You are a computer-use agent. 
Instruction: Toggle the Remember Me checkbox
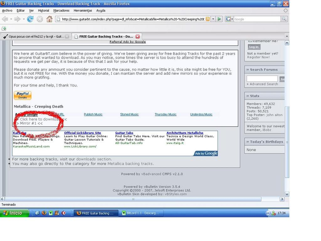click(250, 41)
